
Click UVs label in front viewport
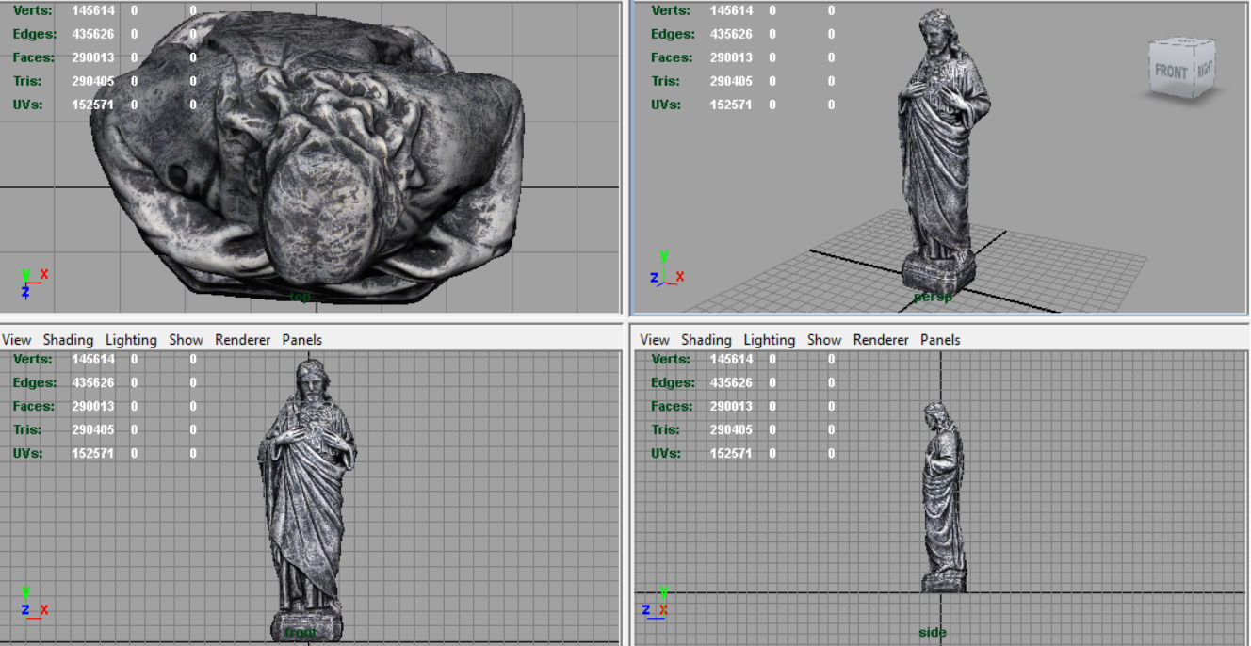pos(29,453)
